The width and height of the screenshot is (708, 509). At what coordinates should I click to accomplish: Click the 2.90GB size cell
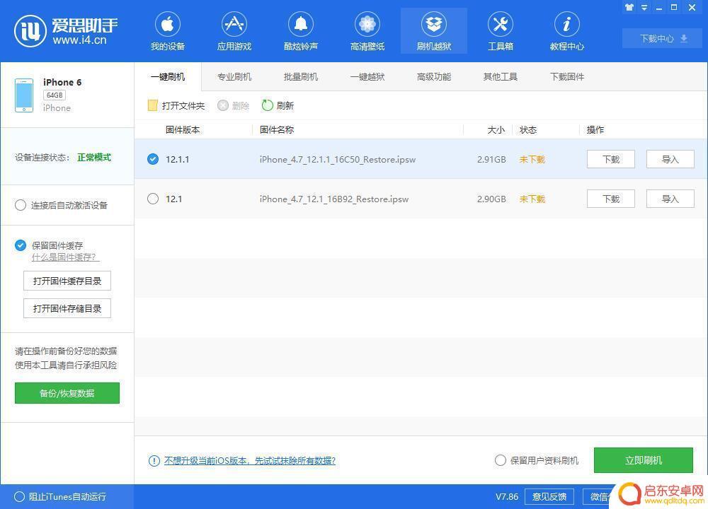pos(491,199)
